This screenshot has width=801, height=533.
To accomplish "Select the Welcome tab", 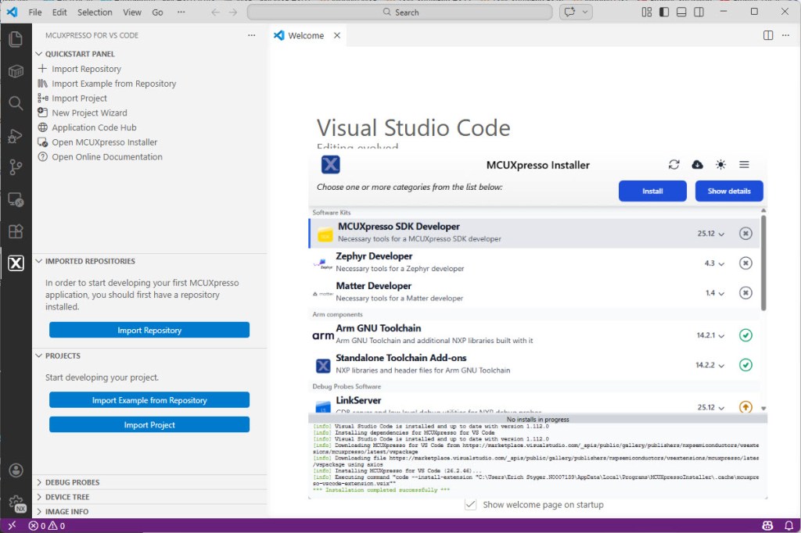I will tap(304, 34).
